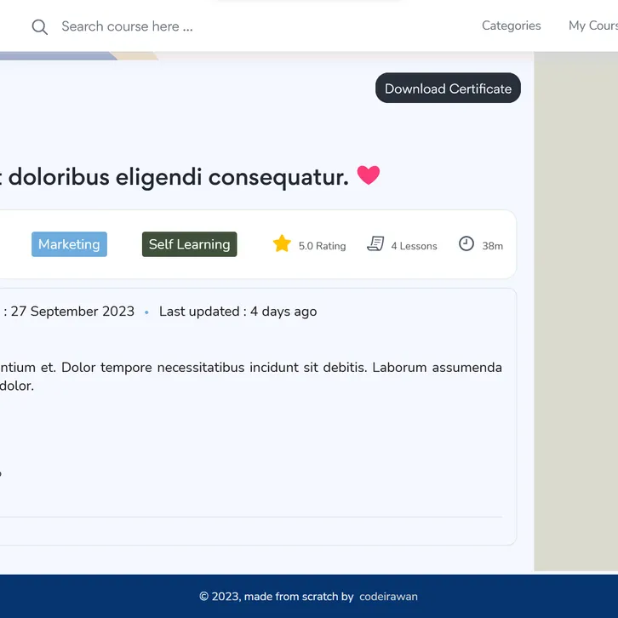Click the 38m duration label

tap(492, 246)
